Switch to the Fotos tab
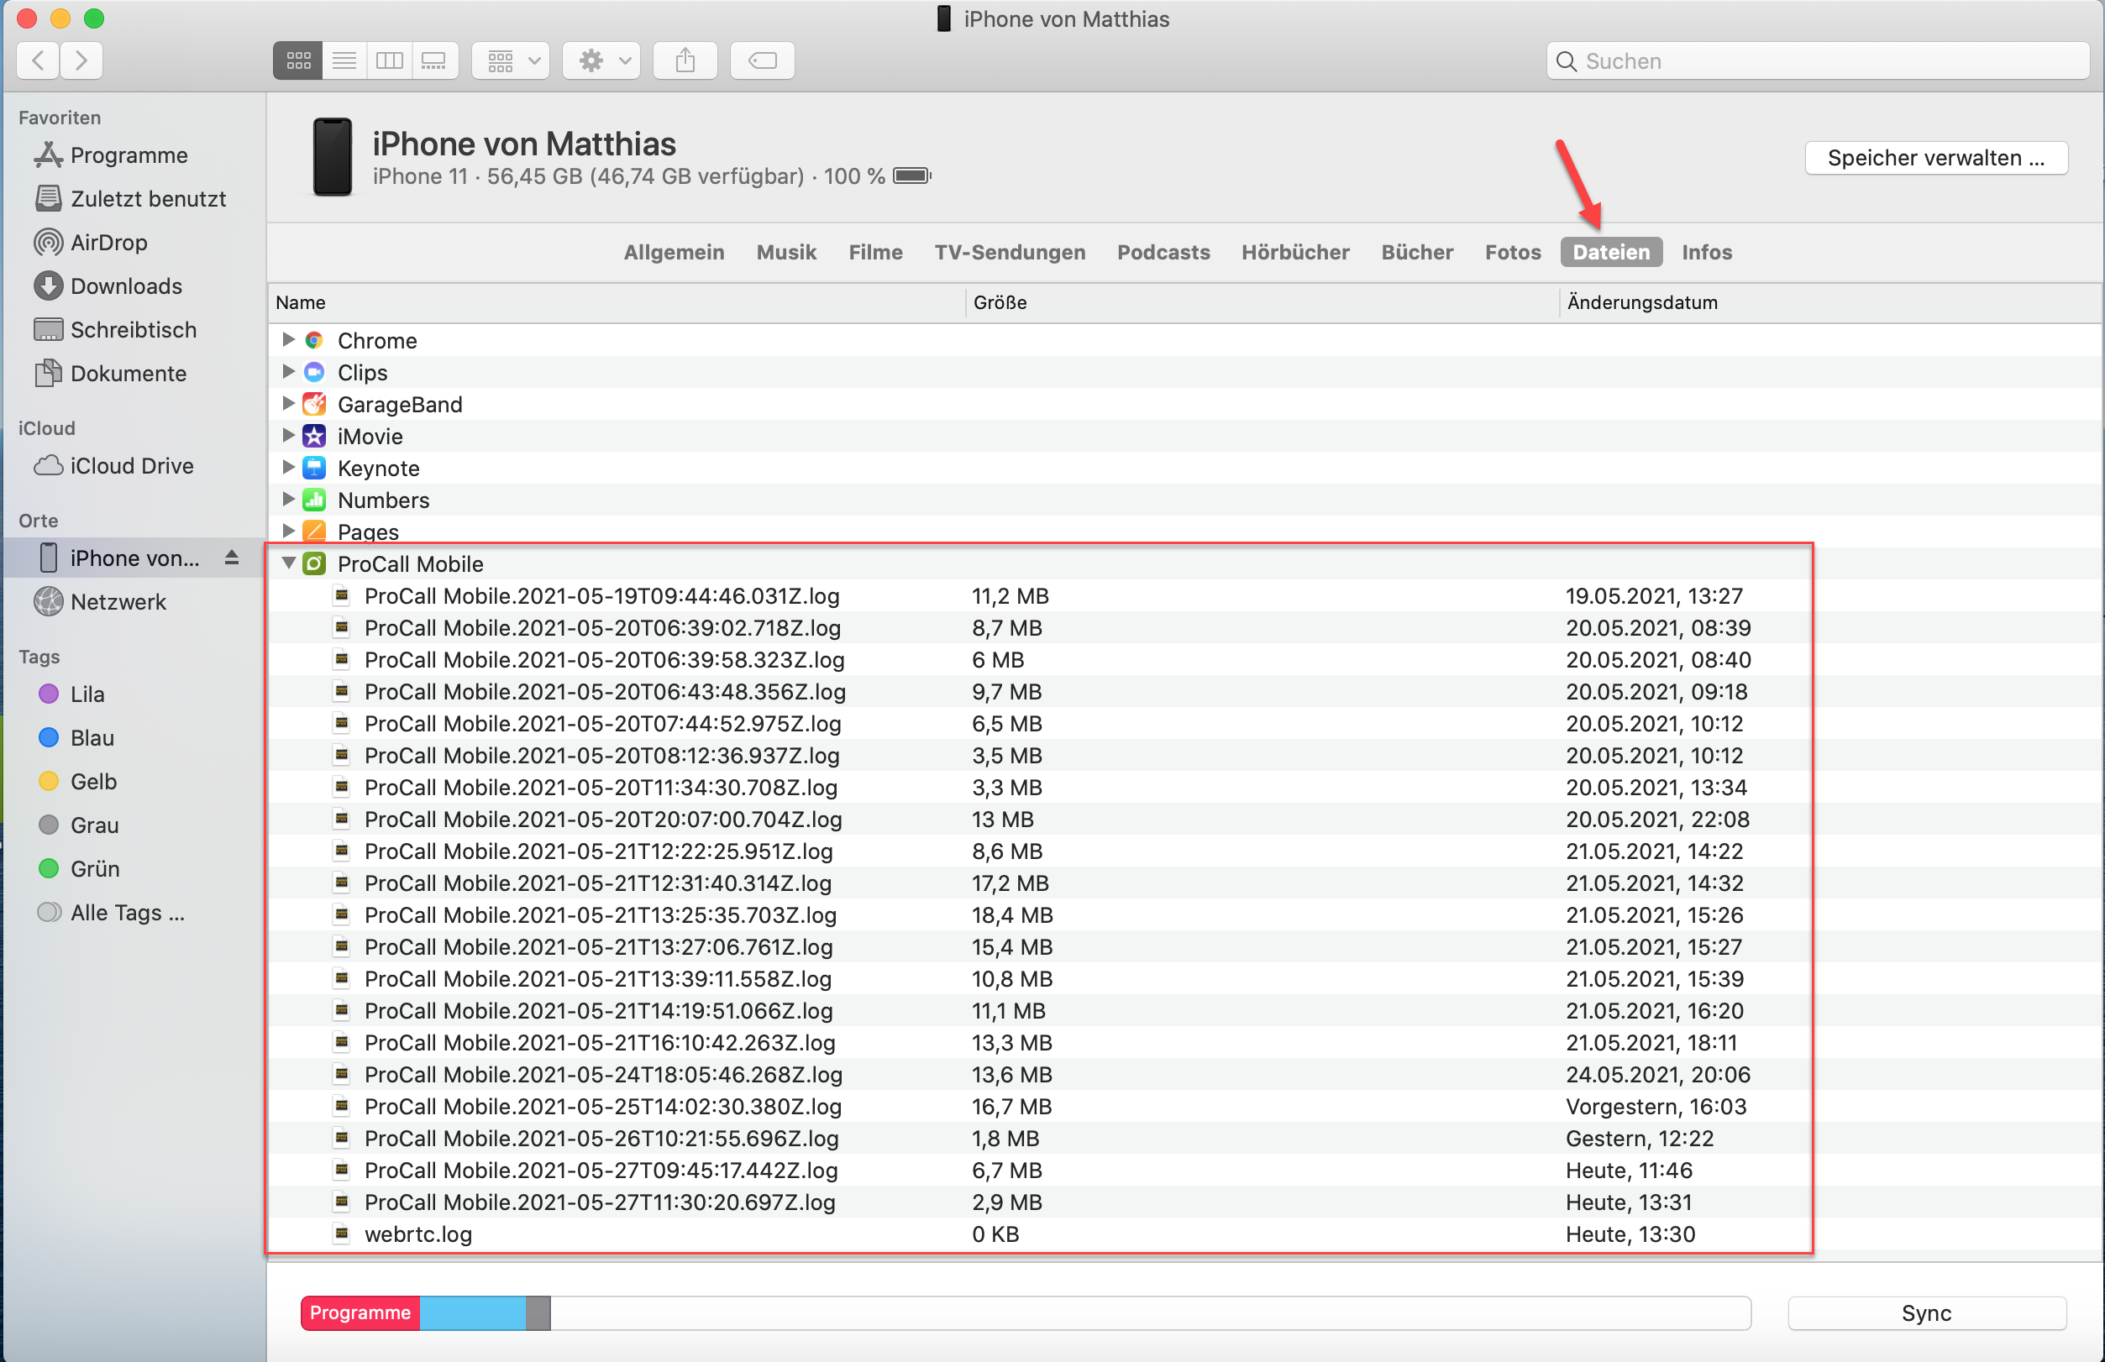Image resolution: width=2105 pixels, height=1362 pixels. (1513, 252)
